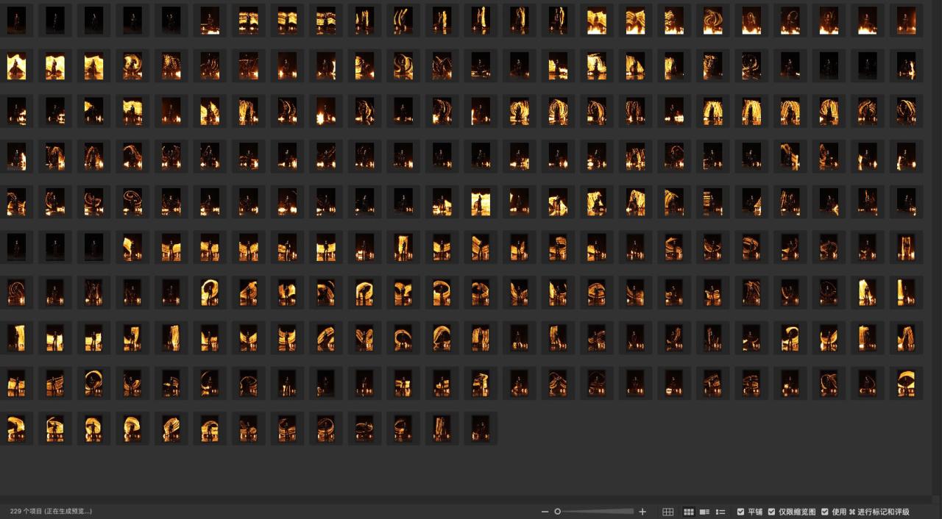This screenshot has width=942, height=519.
Task: Select the first thumbnail in the bottom row
Action: [x=16, y=429]
